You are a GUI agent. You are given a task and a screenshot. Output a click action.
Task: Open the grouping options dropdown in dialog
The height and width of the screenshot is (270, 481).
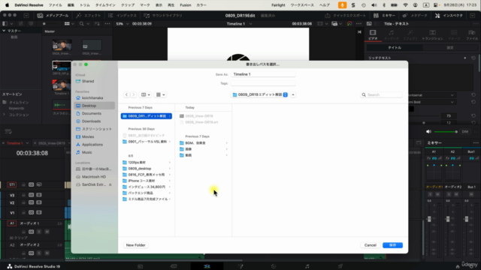(160, 94)
